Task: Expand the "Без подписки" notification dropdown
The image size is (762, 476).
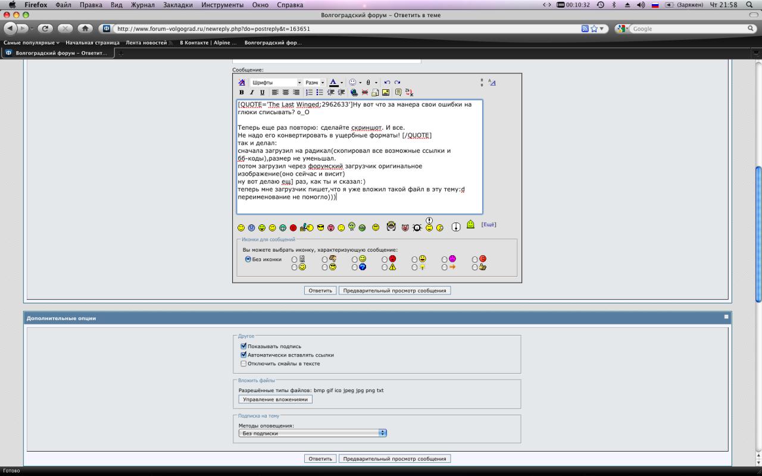Action: click(x=313, y=433)
